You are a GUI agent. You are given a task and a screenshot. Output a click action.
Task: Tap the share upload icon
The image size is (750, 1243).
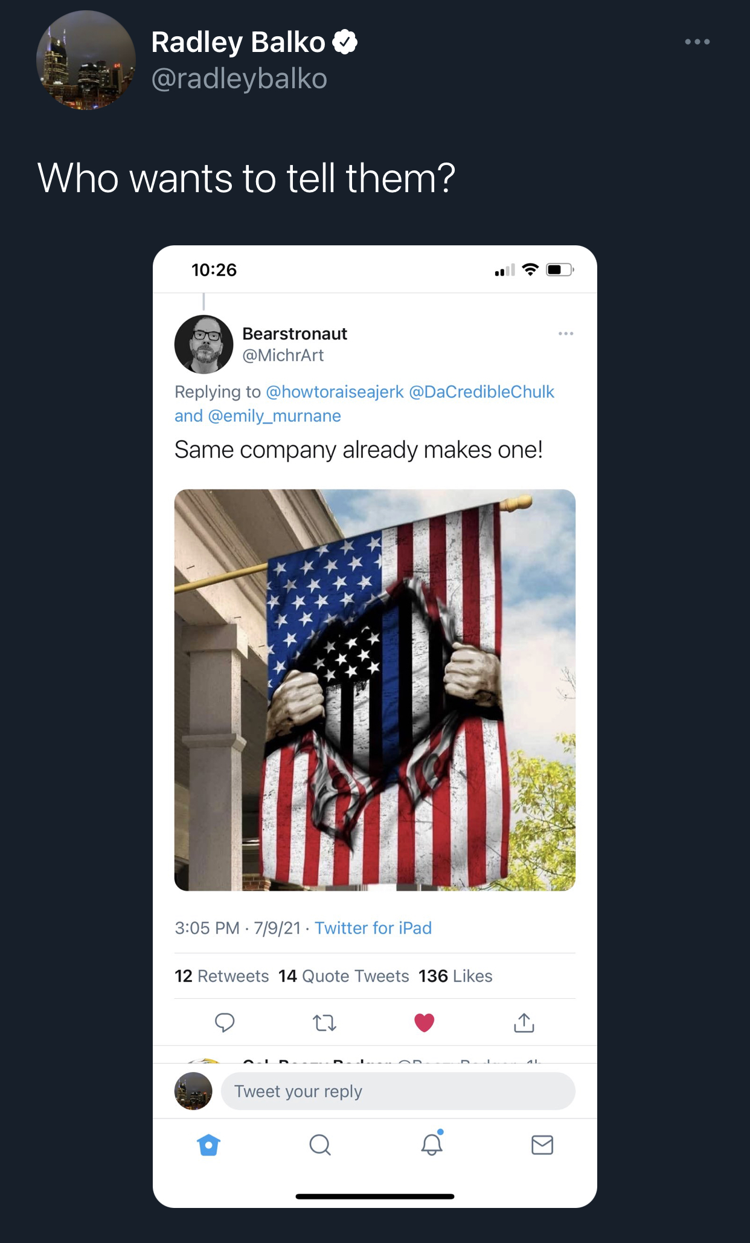524,1022
